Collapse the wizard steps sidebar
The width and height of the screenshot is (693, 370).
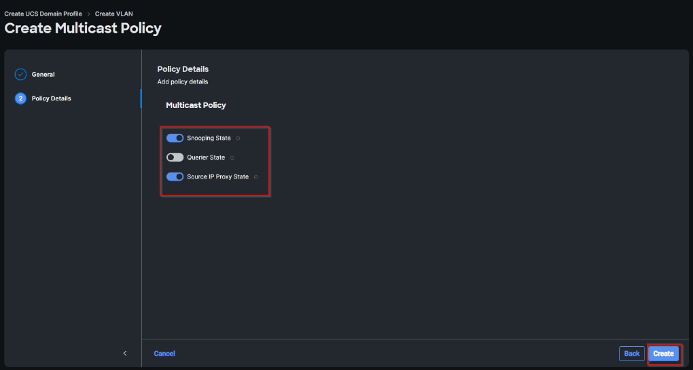(125, 353)
